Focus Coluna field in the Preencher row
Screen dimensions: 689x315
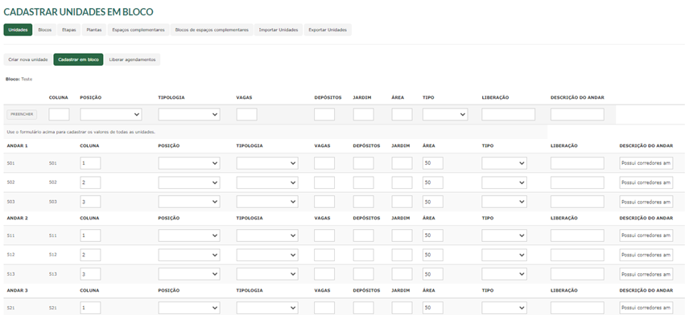[x=59, y=114]
